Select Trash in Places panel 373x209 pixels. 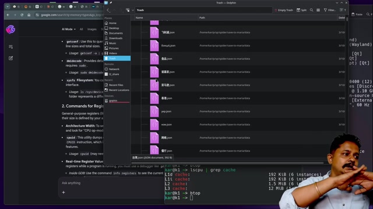point(117,58)
